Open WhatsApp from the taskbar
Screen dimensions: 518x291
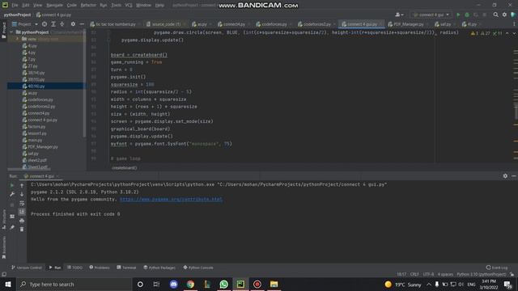coord(223,285)
